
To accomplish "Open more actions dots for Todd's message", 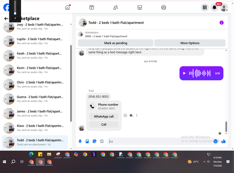I will click(137, 115).
